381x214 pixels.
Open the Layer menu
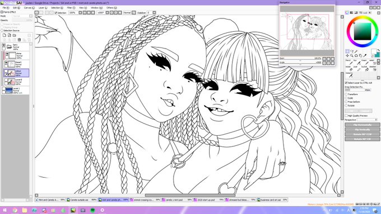click(x=43, y=8)
